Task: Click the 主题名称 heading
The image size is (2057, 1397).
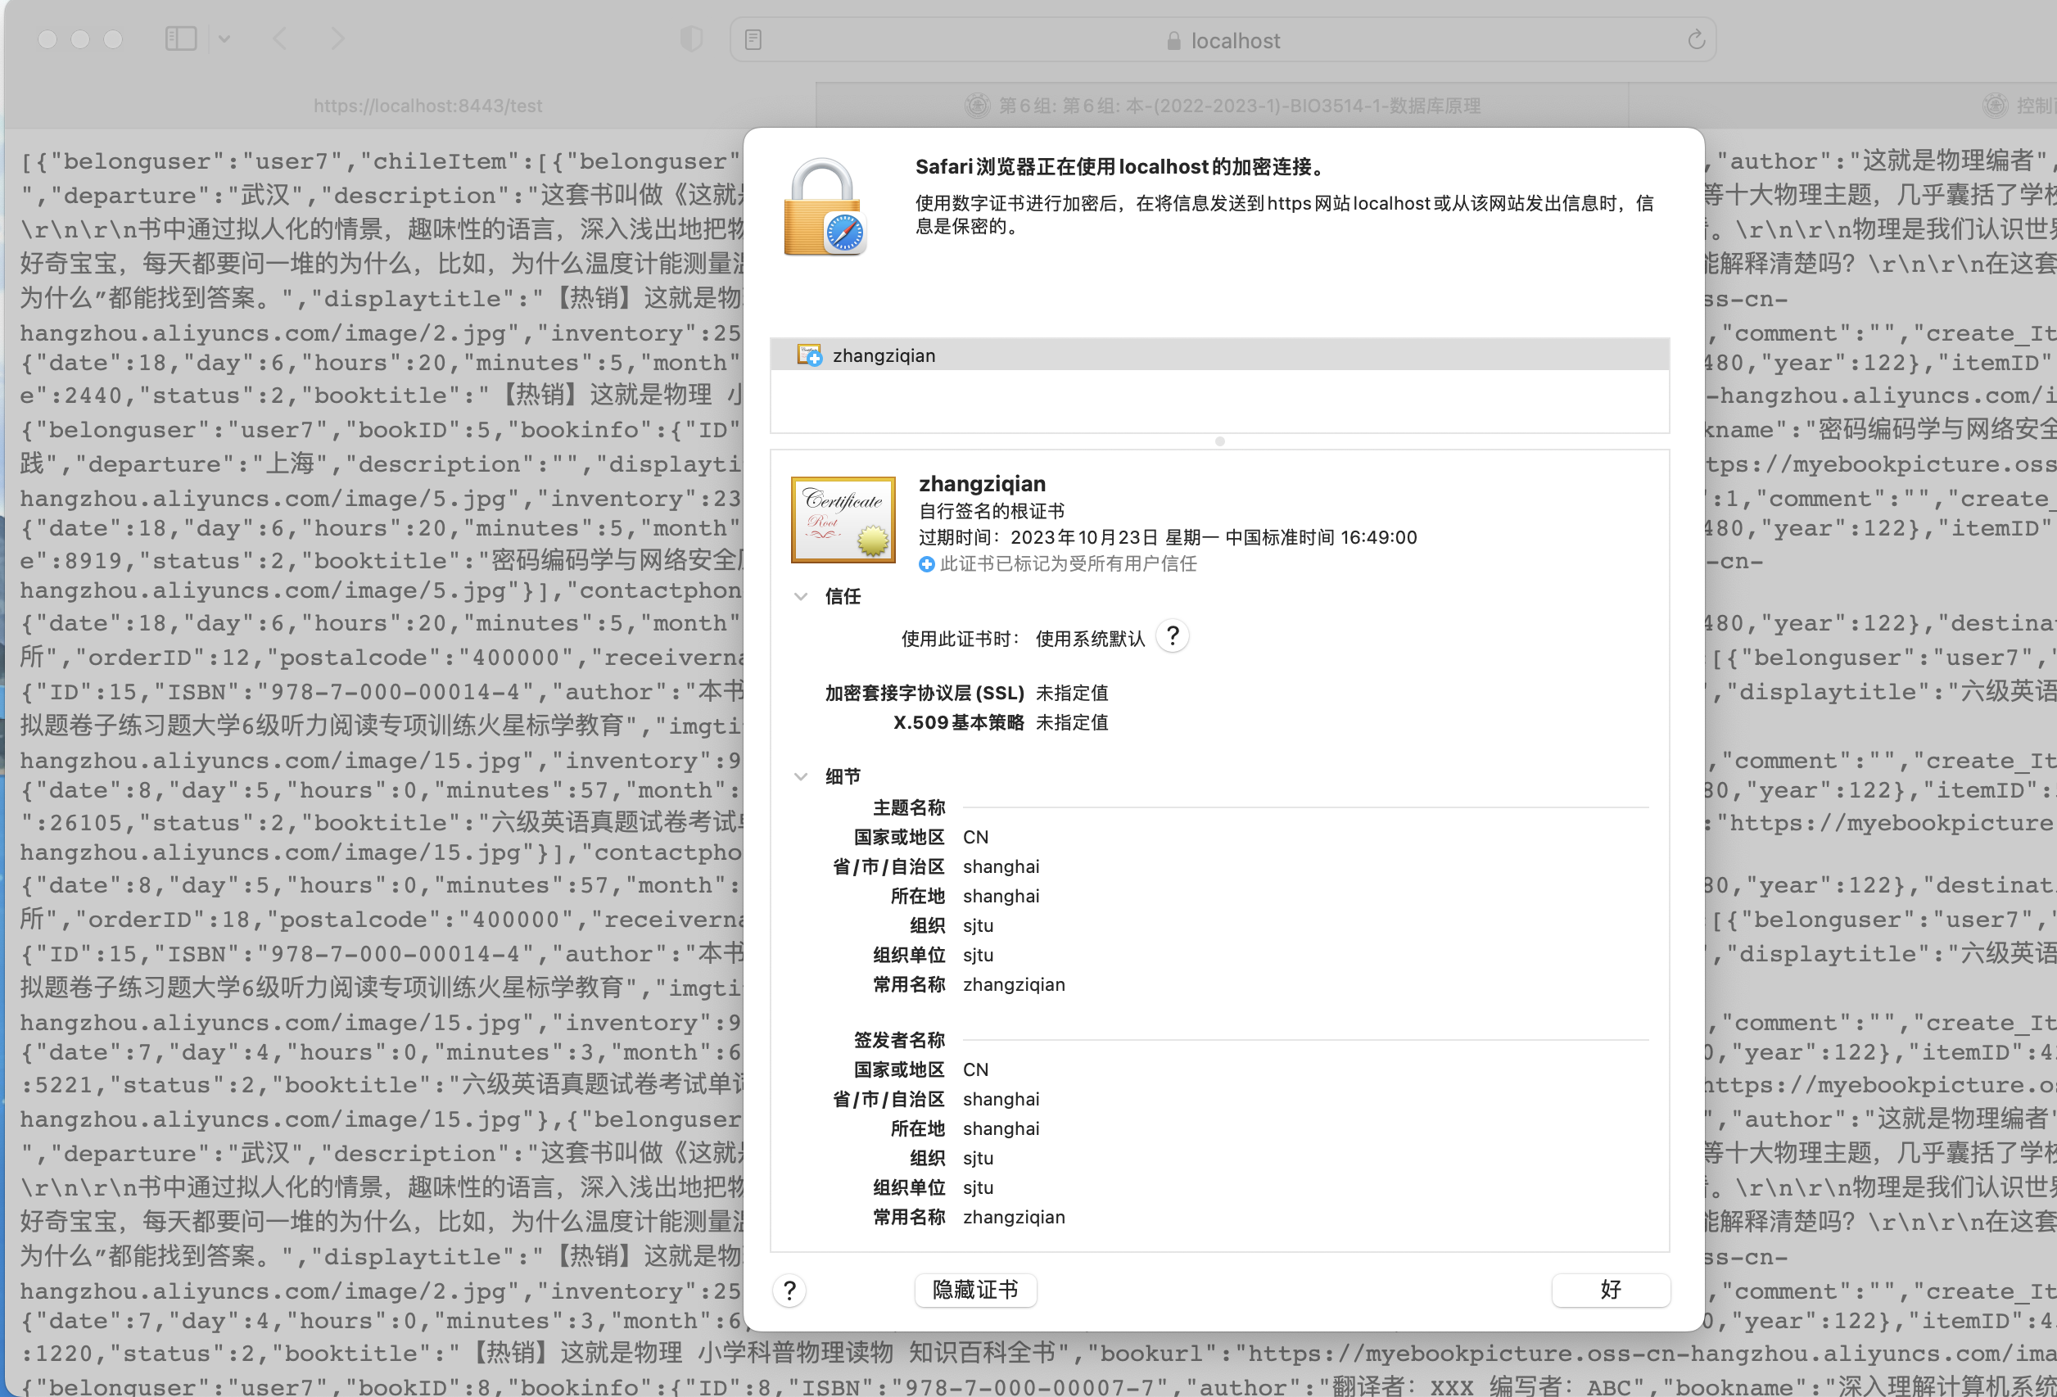Action: point(909,807)
